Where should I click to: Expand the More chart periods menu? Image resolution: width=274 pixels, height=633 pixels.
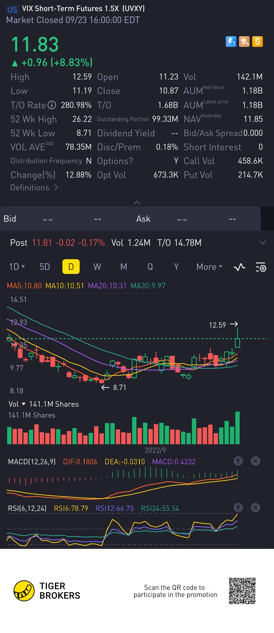point(209,267)
